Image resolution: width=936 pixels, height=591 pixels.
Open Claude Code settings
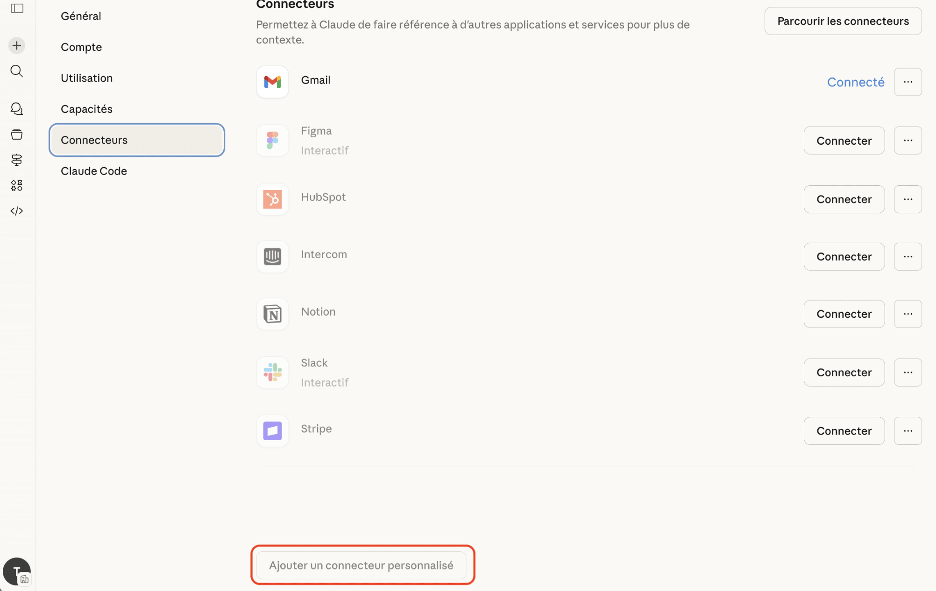coord(137,171)
